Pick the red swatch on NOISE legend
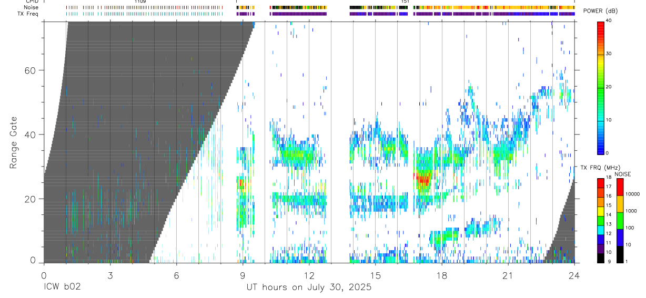 point(619,187)
